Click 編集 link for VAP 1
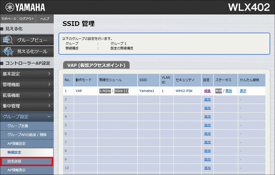Image resolution: width=275 pixels, height=175 pixels. [207, 91]
